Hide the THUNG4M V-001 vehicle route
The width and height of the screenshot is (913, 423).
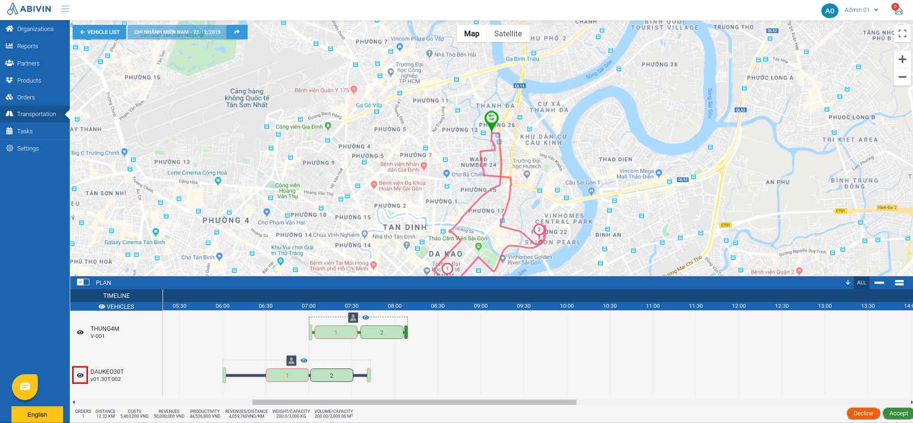click(80, 332)
